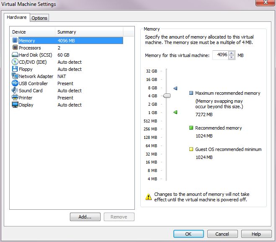Decrease memory with the down spinner arrow
This screenshot has height=242, width=276.
(232, 57)
